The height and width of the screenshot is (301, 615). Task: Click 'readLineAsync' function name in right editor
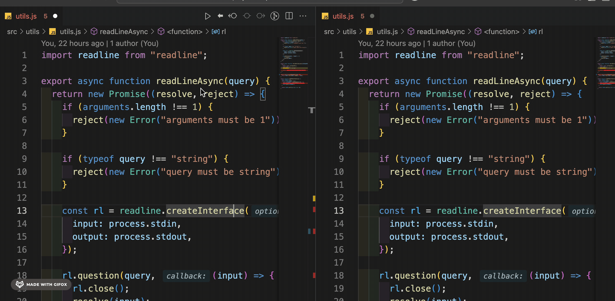click(x=507, y=81)
